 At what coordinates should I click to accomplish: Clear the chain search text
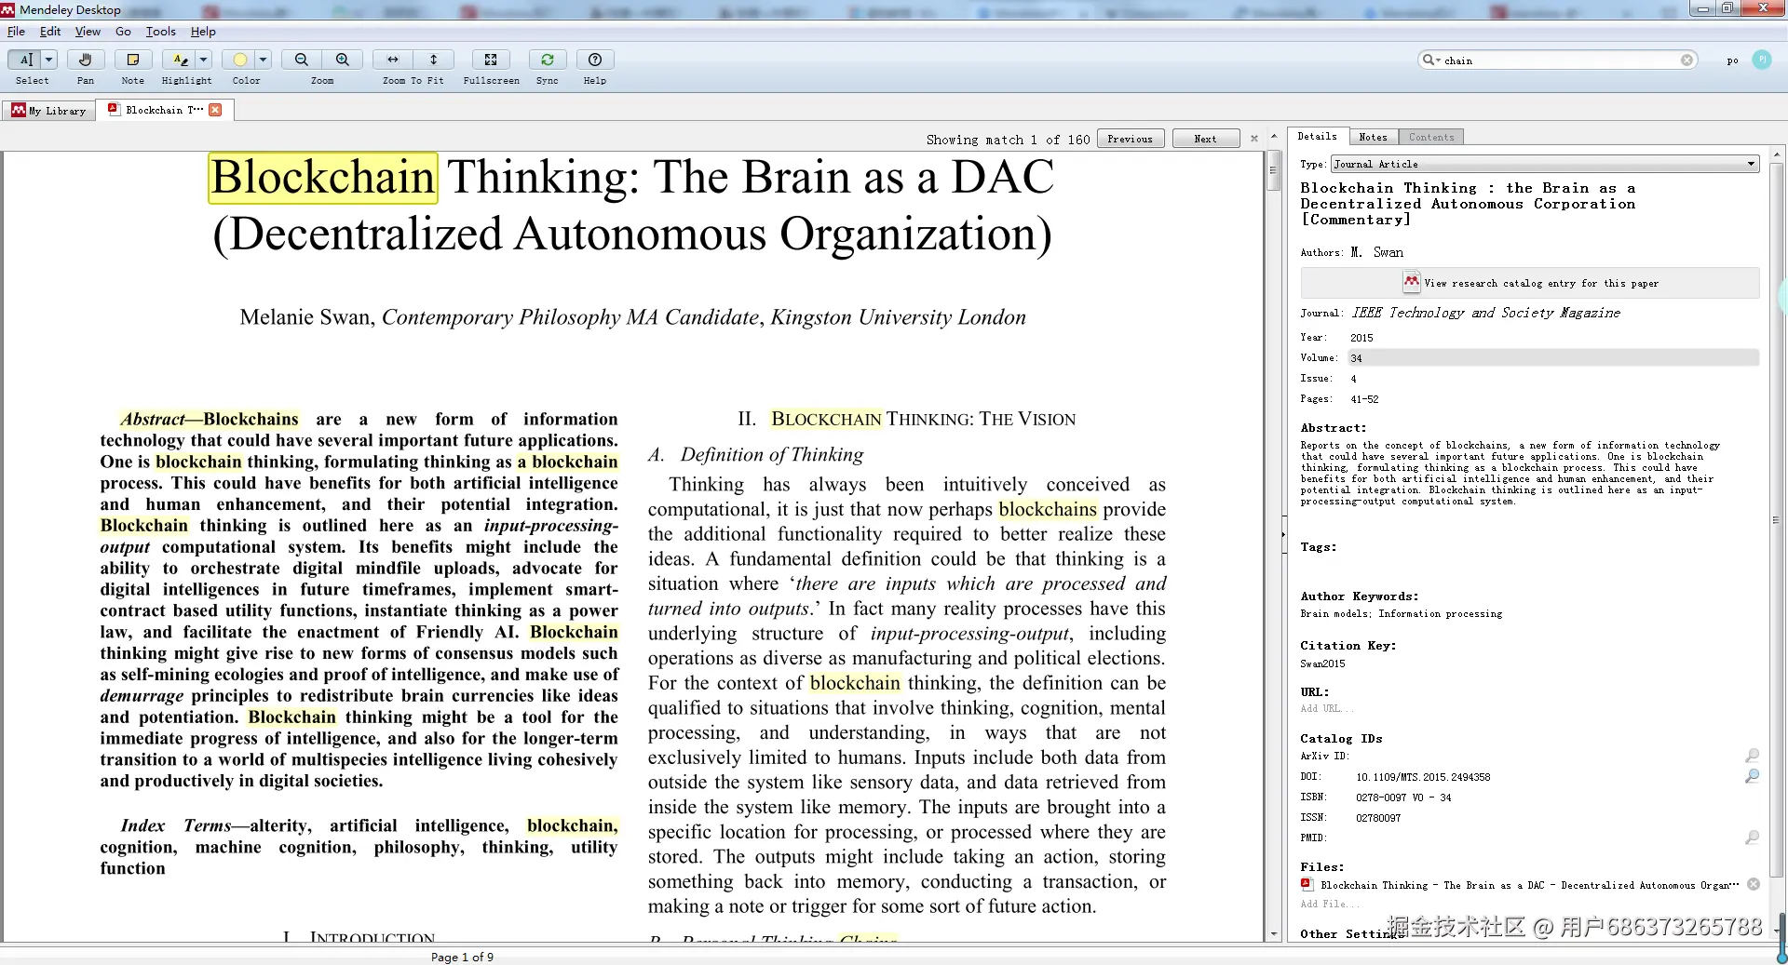(x=1686, y=60)
